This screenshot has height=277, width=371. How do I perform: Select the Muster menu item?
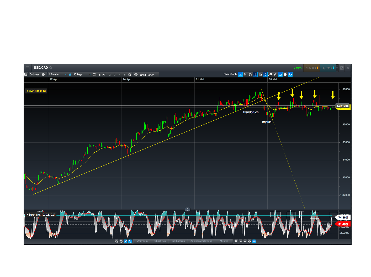(224, 241)
